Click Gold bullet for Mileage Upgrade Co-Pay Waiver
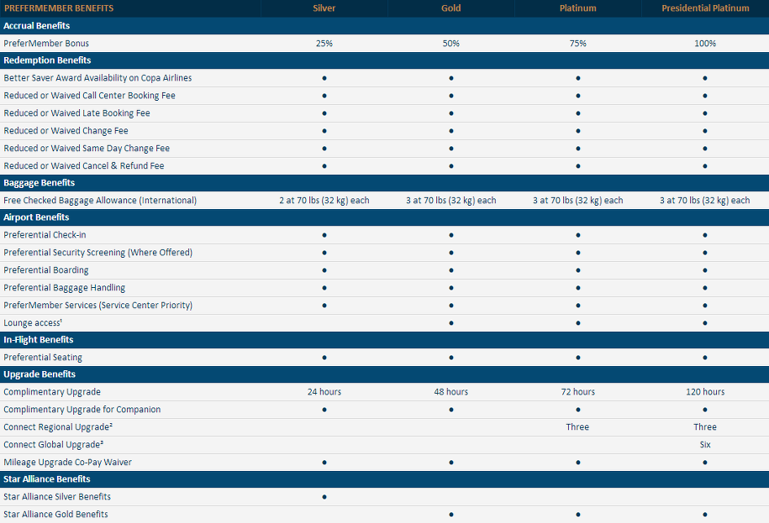The height and width of the screenshot is (523, 769). [451, 463]
